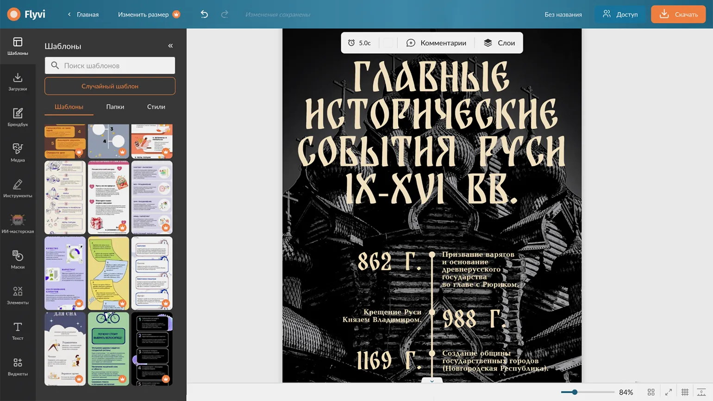Toggle the page grid view icon
This screenshot has height=401, width=713.
coord(651,392)
